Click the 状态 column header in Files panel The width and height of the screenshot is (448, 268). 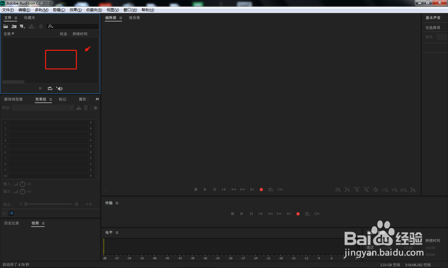point(63,34)
